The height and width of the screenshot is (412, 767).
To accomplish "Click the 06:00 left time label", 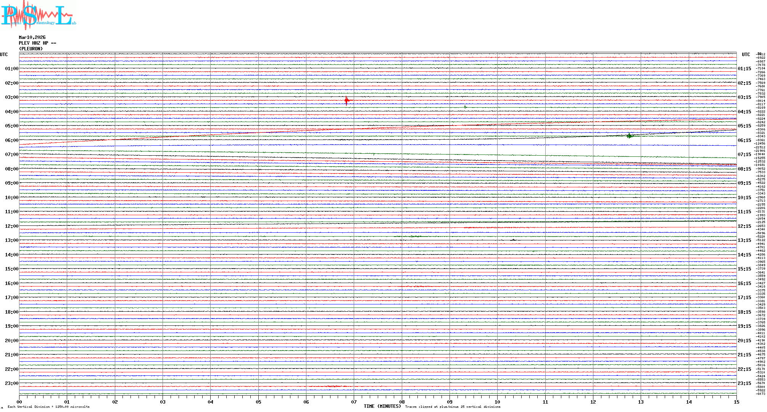I will [x=11, y=140].
